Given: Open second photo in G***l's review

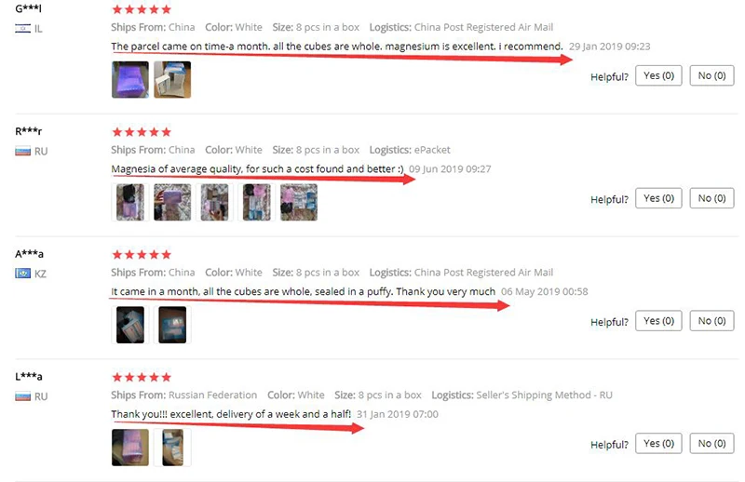Looking at the screenshot, I should coord(172,80).
